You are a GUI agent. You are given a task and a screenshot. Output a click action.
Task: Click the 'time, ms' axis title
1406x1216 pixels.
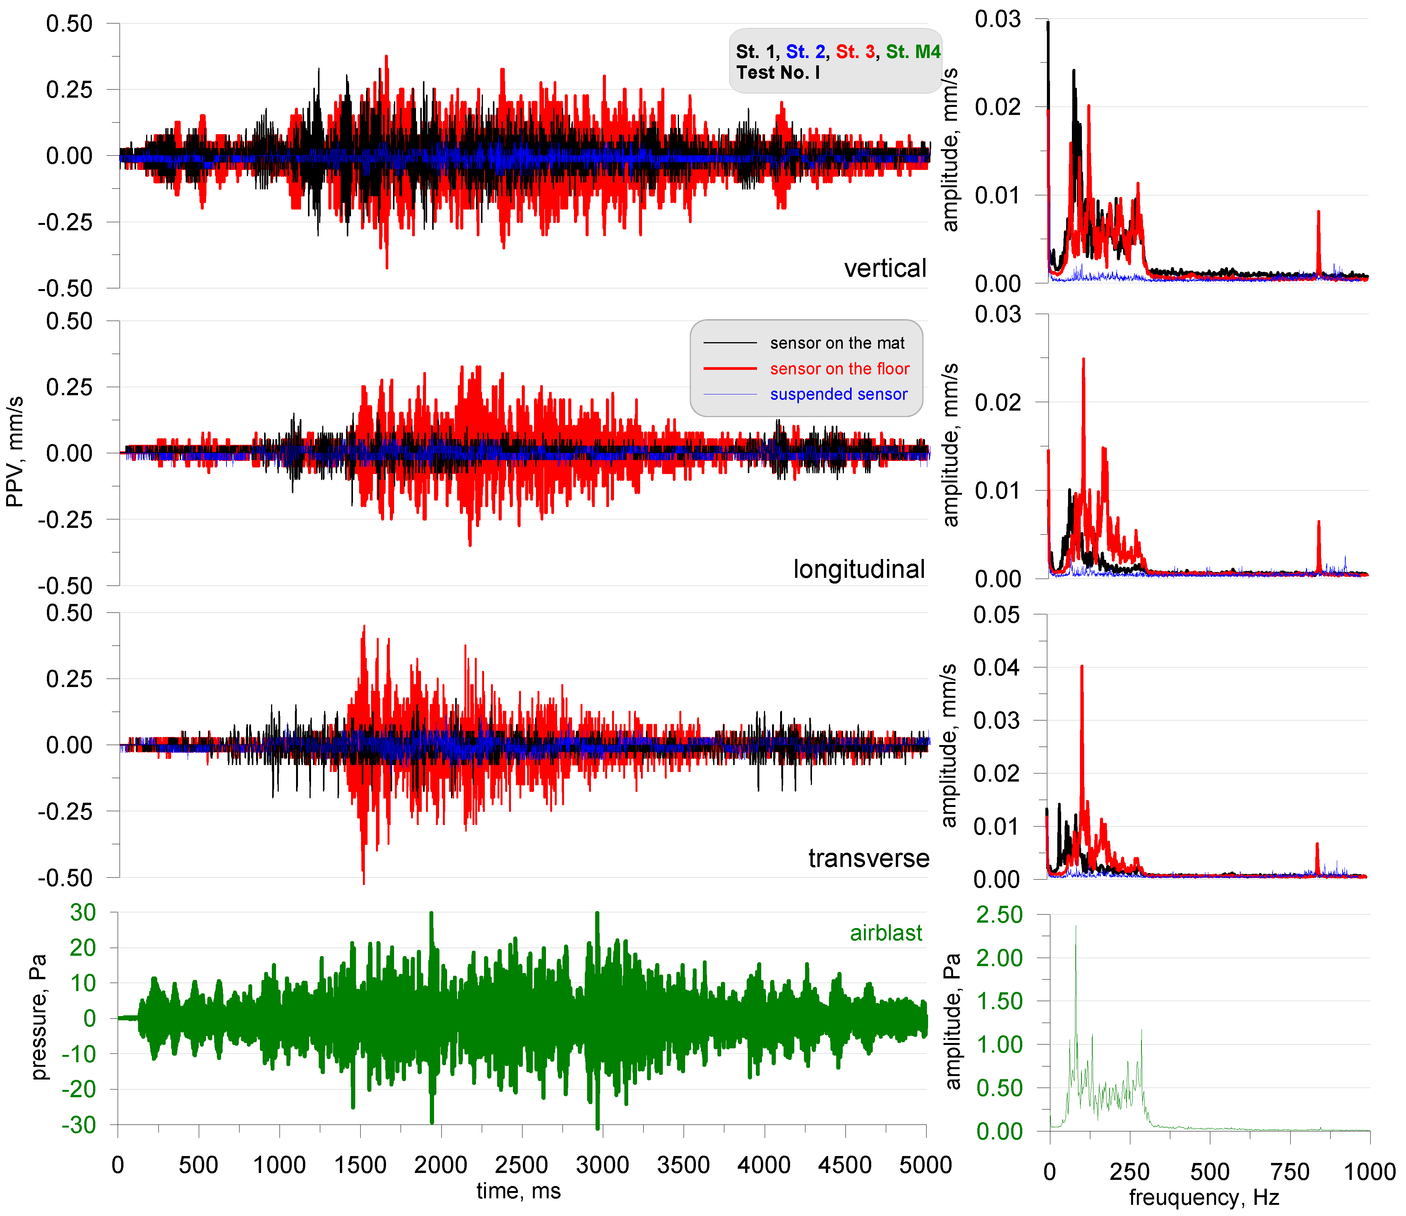coord(518,1190)
